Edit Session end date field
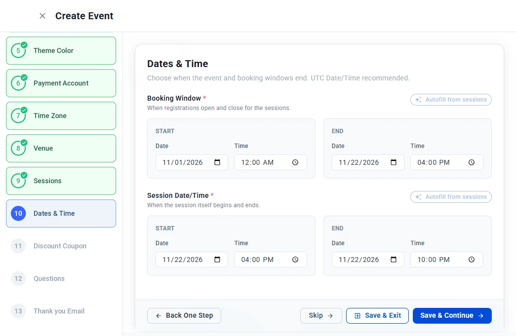 [x=368, y=260]
